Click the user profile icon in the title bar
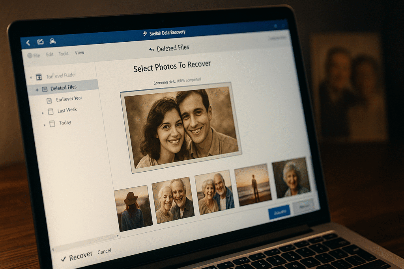The width and height of the screenshot is (404, 269). click(x=52, y=41)
